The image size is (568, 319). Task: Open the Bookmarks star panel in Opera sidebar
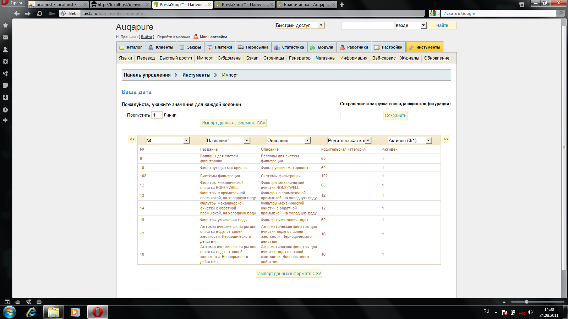pyautogui.click(x=5, y=26)
